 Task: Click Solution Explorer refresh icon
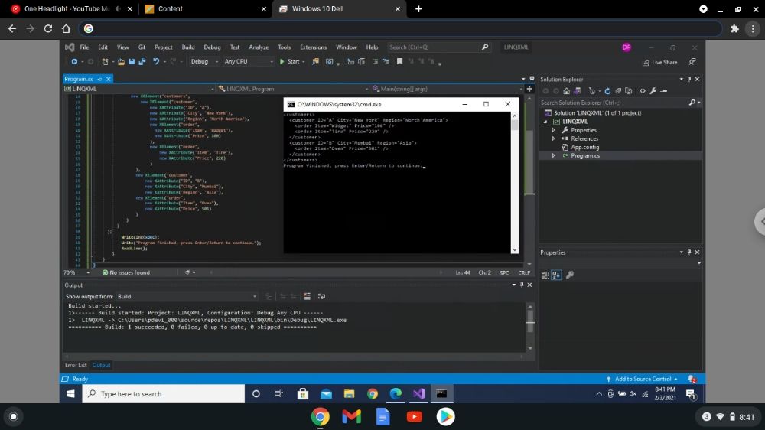coord(607,91)
